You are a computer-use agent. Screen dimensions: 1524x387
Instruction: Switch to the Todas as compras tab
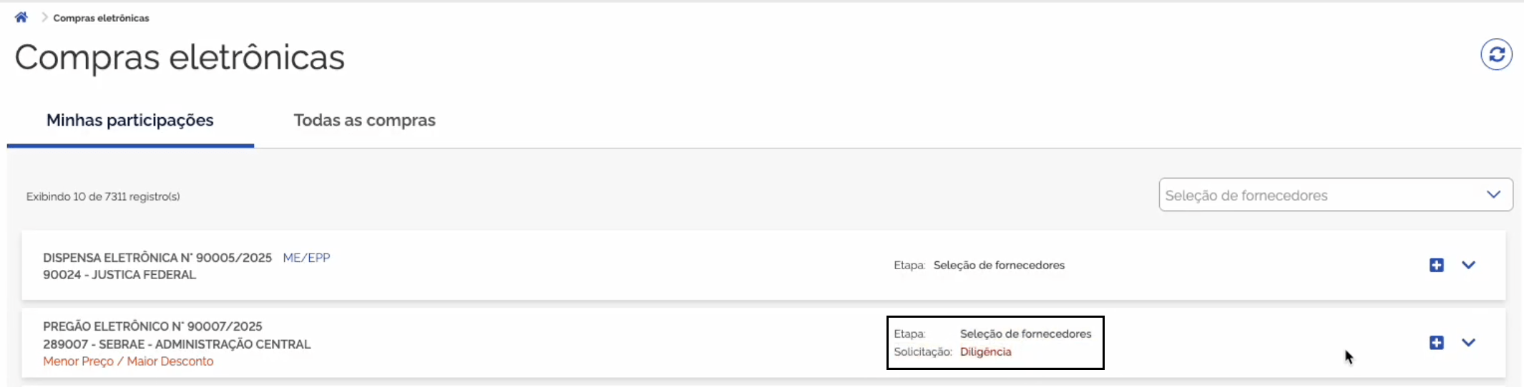click(364, 120)
